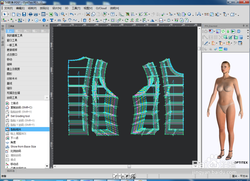The height and width of the screenshot is (181, 250).
Task: Click the snap mode icon with D in status bar
Action: click(133, 176)
